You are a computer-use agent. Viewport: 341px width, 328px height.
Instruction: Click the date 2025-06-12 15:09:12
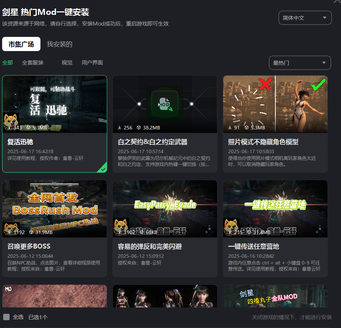[x=141, y=256]
